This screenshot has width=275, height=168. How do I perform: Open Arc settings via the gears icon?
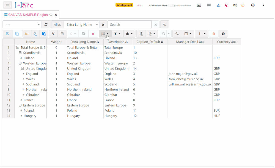coord(235,5)
